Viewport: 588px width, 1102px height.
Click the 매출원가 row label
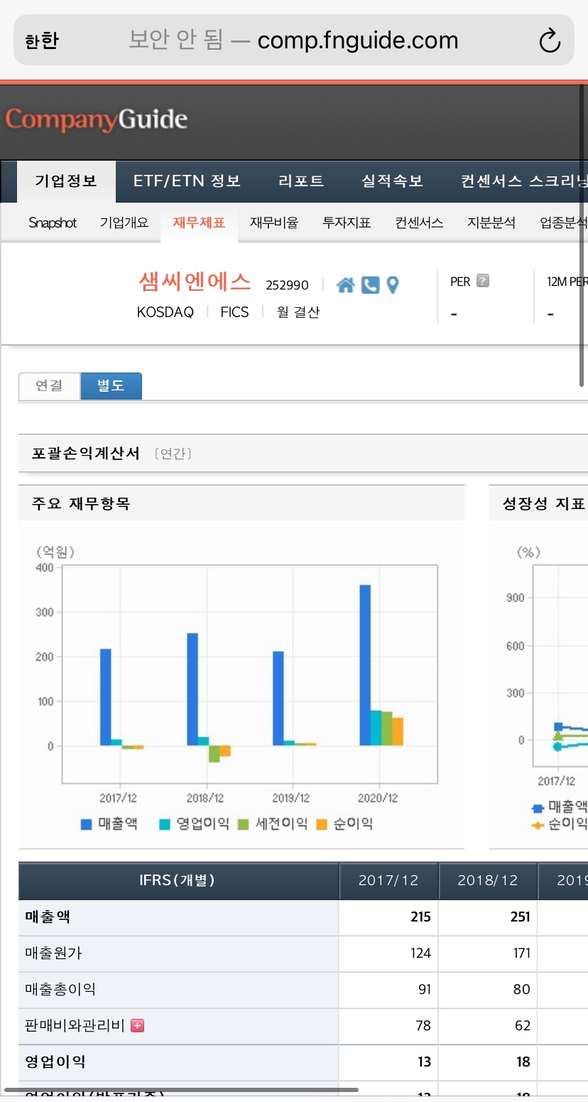[53, 953]
